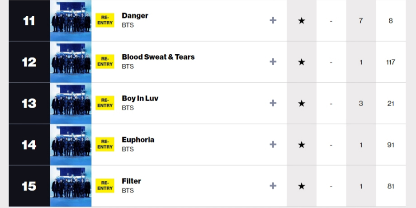
Task: Click the star icon in Danger row
Action: pos(302,21)
